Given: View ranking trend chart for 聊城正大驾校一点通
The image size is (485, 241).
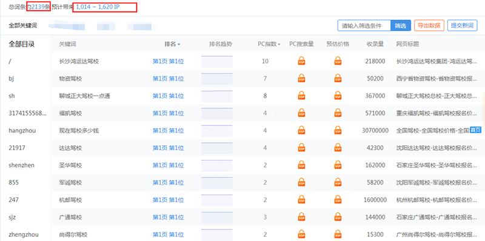Looking at the screenshot, I should 217,96.
